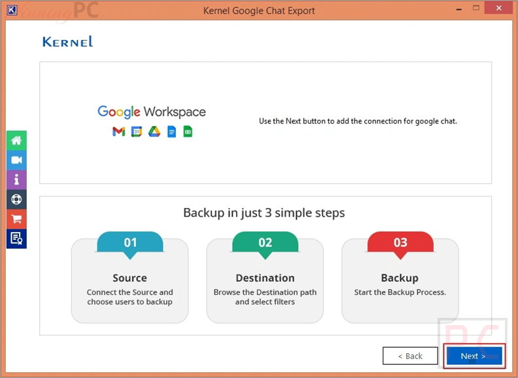Click the Google Workspace logo
The height and width of the screenshot is (378, 518).
[x=151, y=112]
